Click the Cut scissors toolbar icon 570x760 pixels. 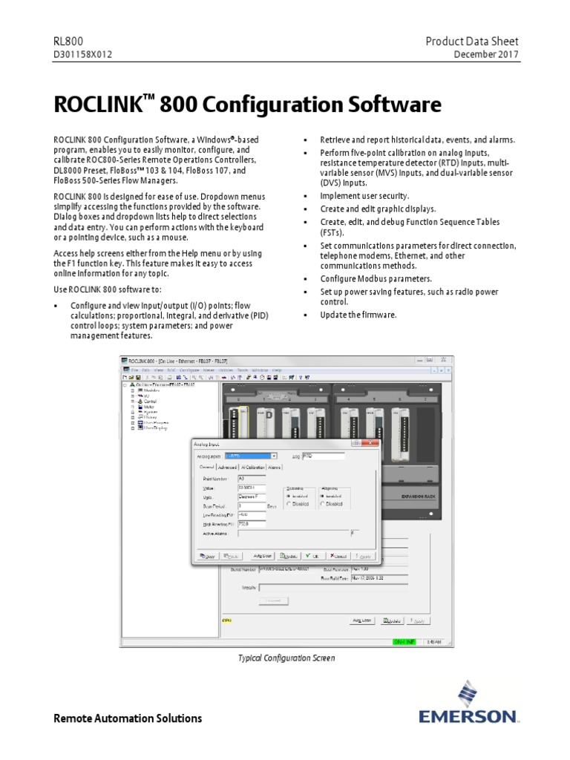148,377
